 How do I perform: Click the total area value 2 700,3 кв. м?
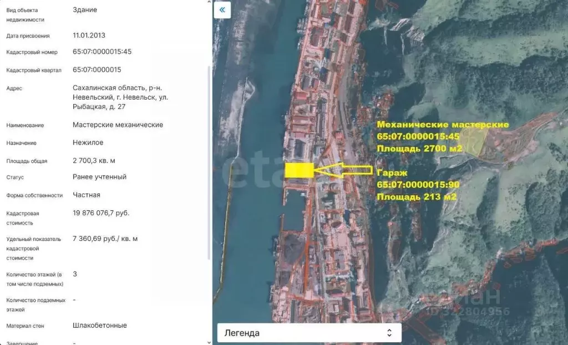[94, 161]
